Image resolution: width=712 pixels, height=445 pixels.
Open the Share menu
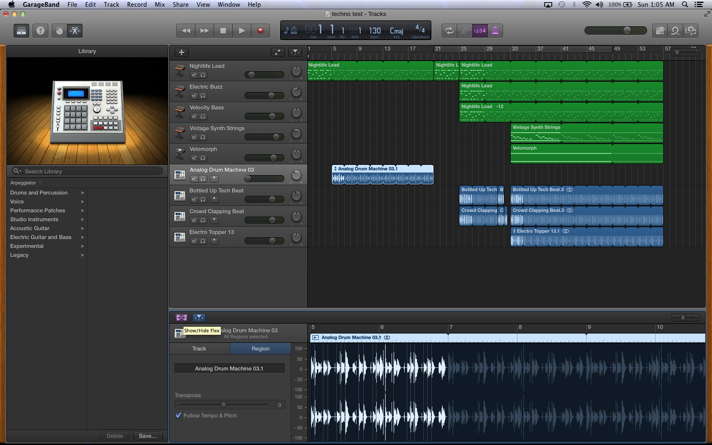(181, 4)
